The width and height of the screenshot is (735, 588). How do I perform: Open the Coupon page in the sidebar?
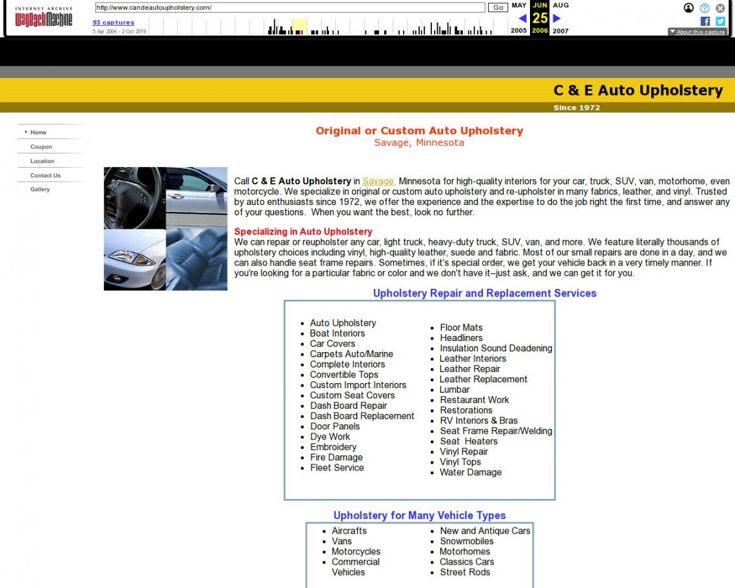[x=41, y=147]
